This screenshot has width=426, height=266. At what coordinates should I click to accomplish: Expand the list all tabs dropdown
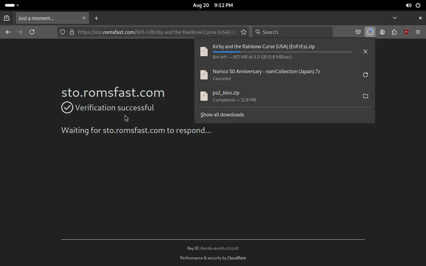[x=395, y=18]
